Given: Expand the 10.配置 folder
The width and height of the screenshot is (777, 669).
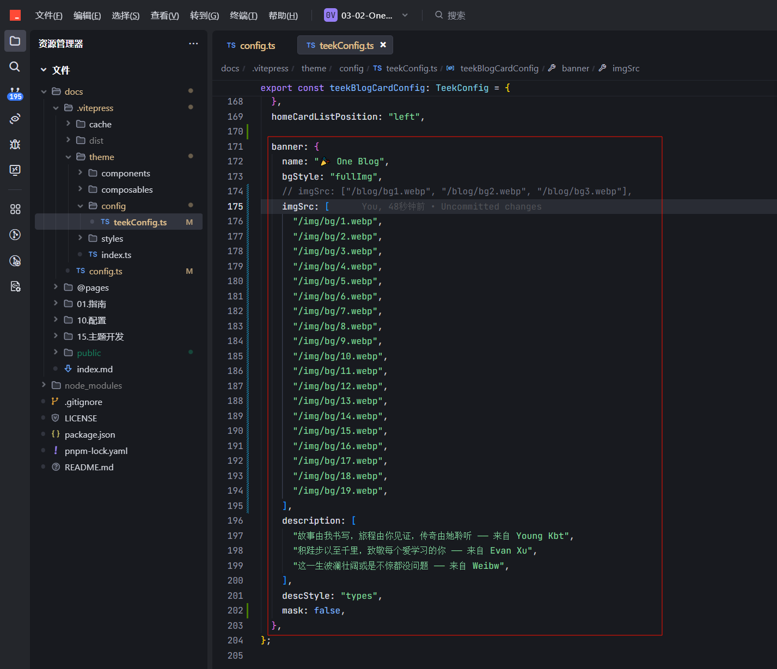Looking at the screenshot, I should [x=56, y=320].
